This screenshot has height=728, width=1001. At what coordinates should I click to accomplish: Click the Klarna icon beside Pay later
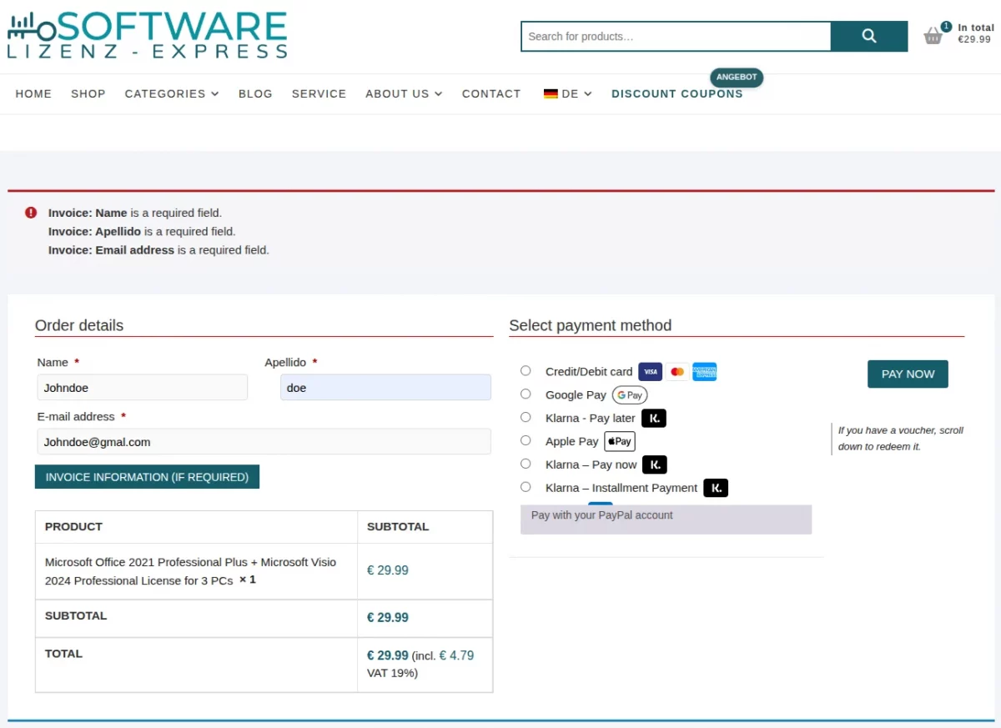(x=654, y=418)
